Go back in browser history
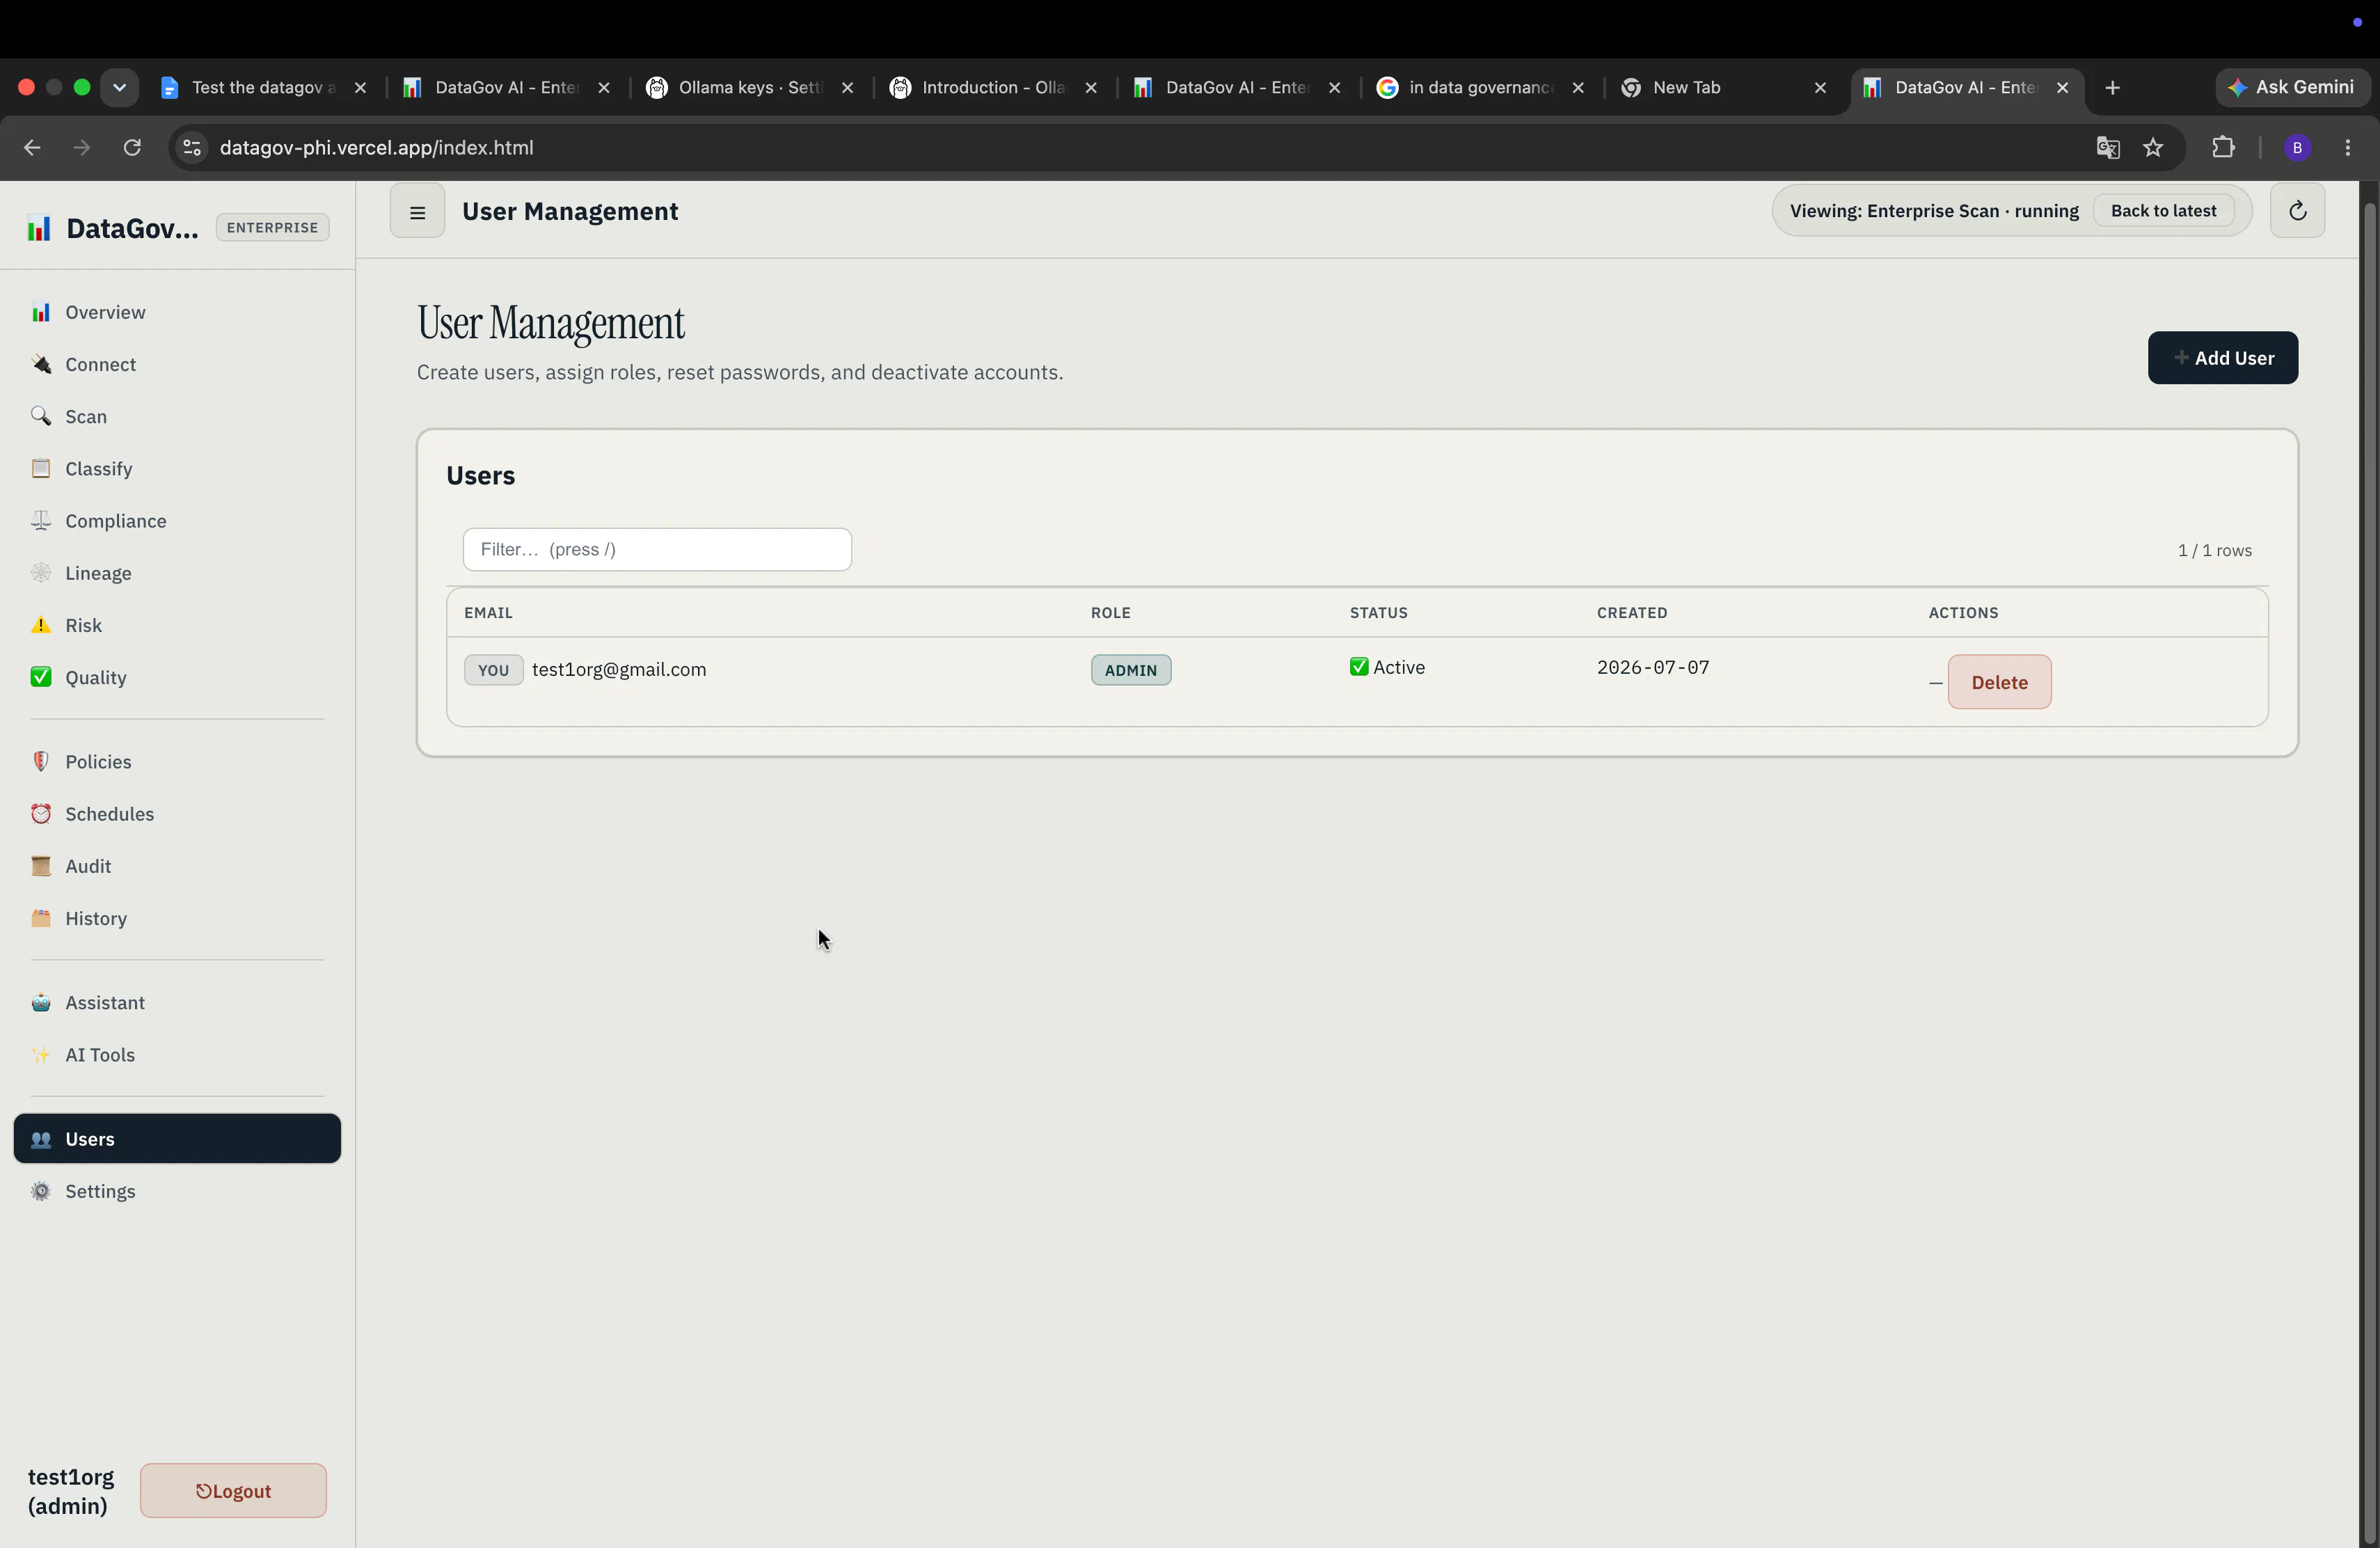Image resolution: width=2380 pixels, height=1548 pixels. [32, 148]
